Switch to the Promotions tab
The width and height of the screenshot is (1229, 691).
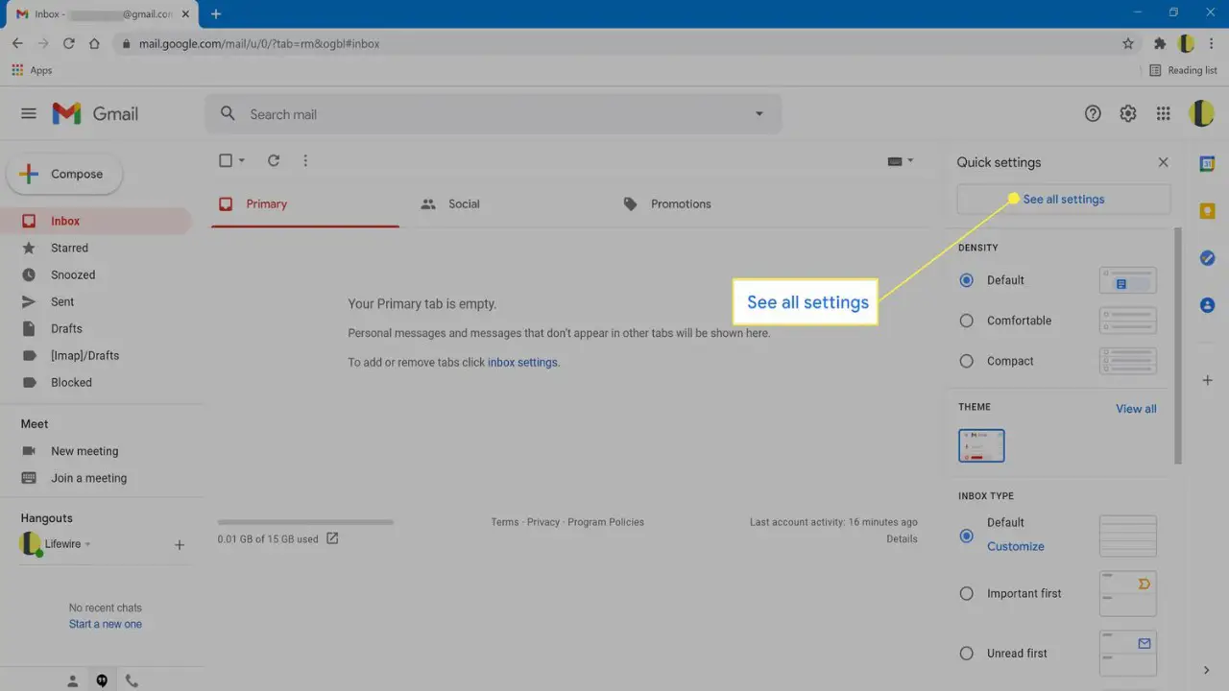coord(709,203)
